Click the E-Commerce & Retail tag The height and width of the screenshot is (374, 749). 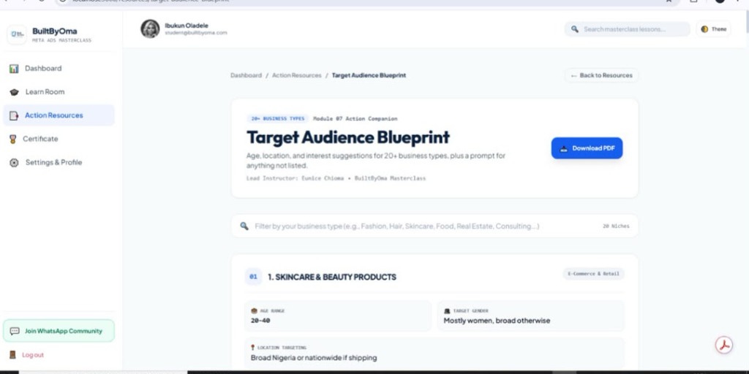pos(593,274)
